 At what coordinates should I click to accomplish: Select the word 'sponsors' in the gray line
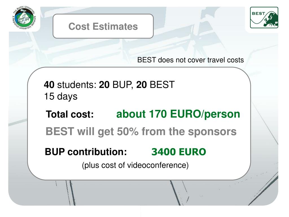pos(212,132)
